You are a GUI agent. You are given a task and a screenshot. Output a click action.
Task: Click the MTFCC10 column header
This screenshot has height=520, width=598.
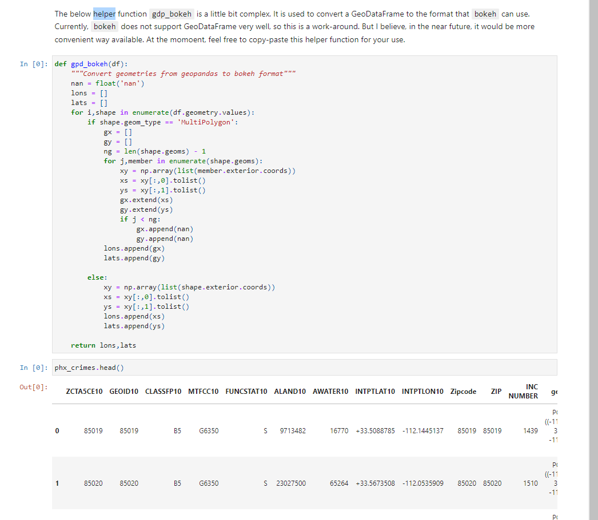pyautogui.click(x=204, y=391)
